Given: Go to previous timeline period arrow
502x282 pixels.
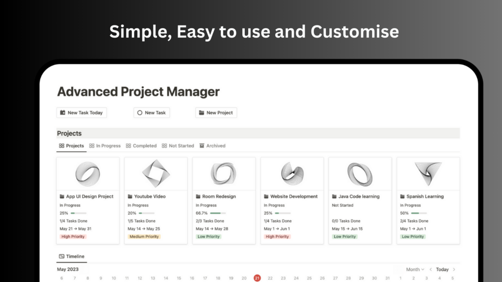Looking at the screenshot, I should click(431, 270).
